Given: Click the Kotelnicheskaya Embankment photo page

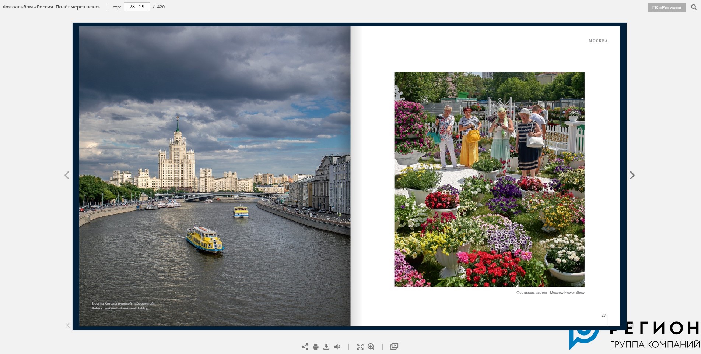Looking at the screenshot, I should [x=215, y=176].
